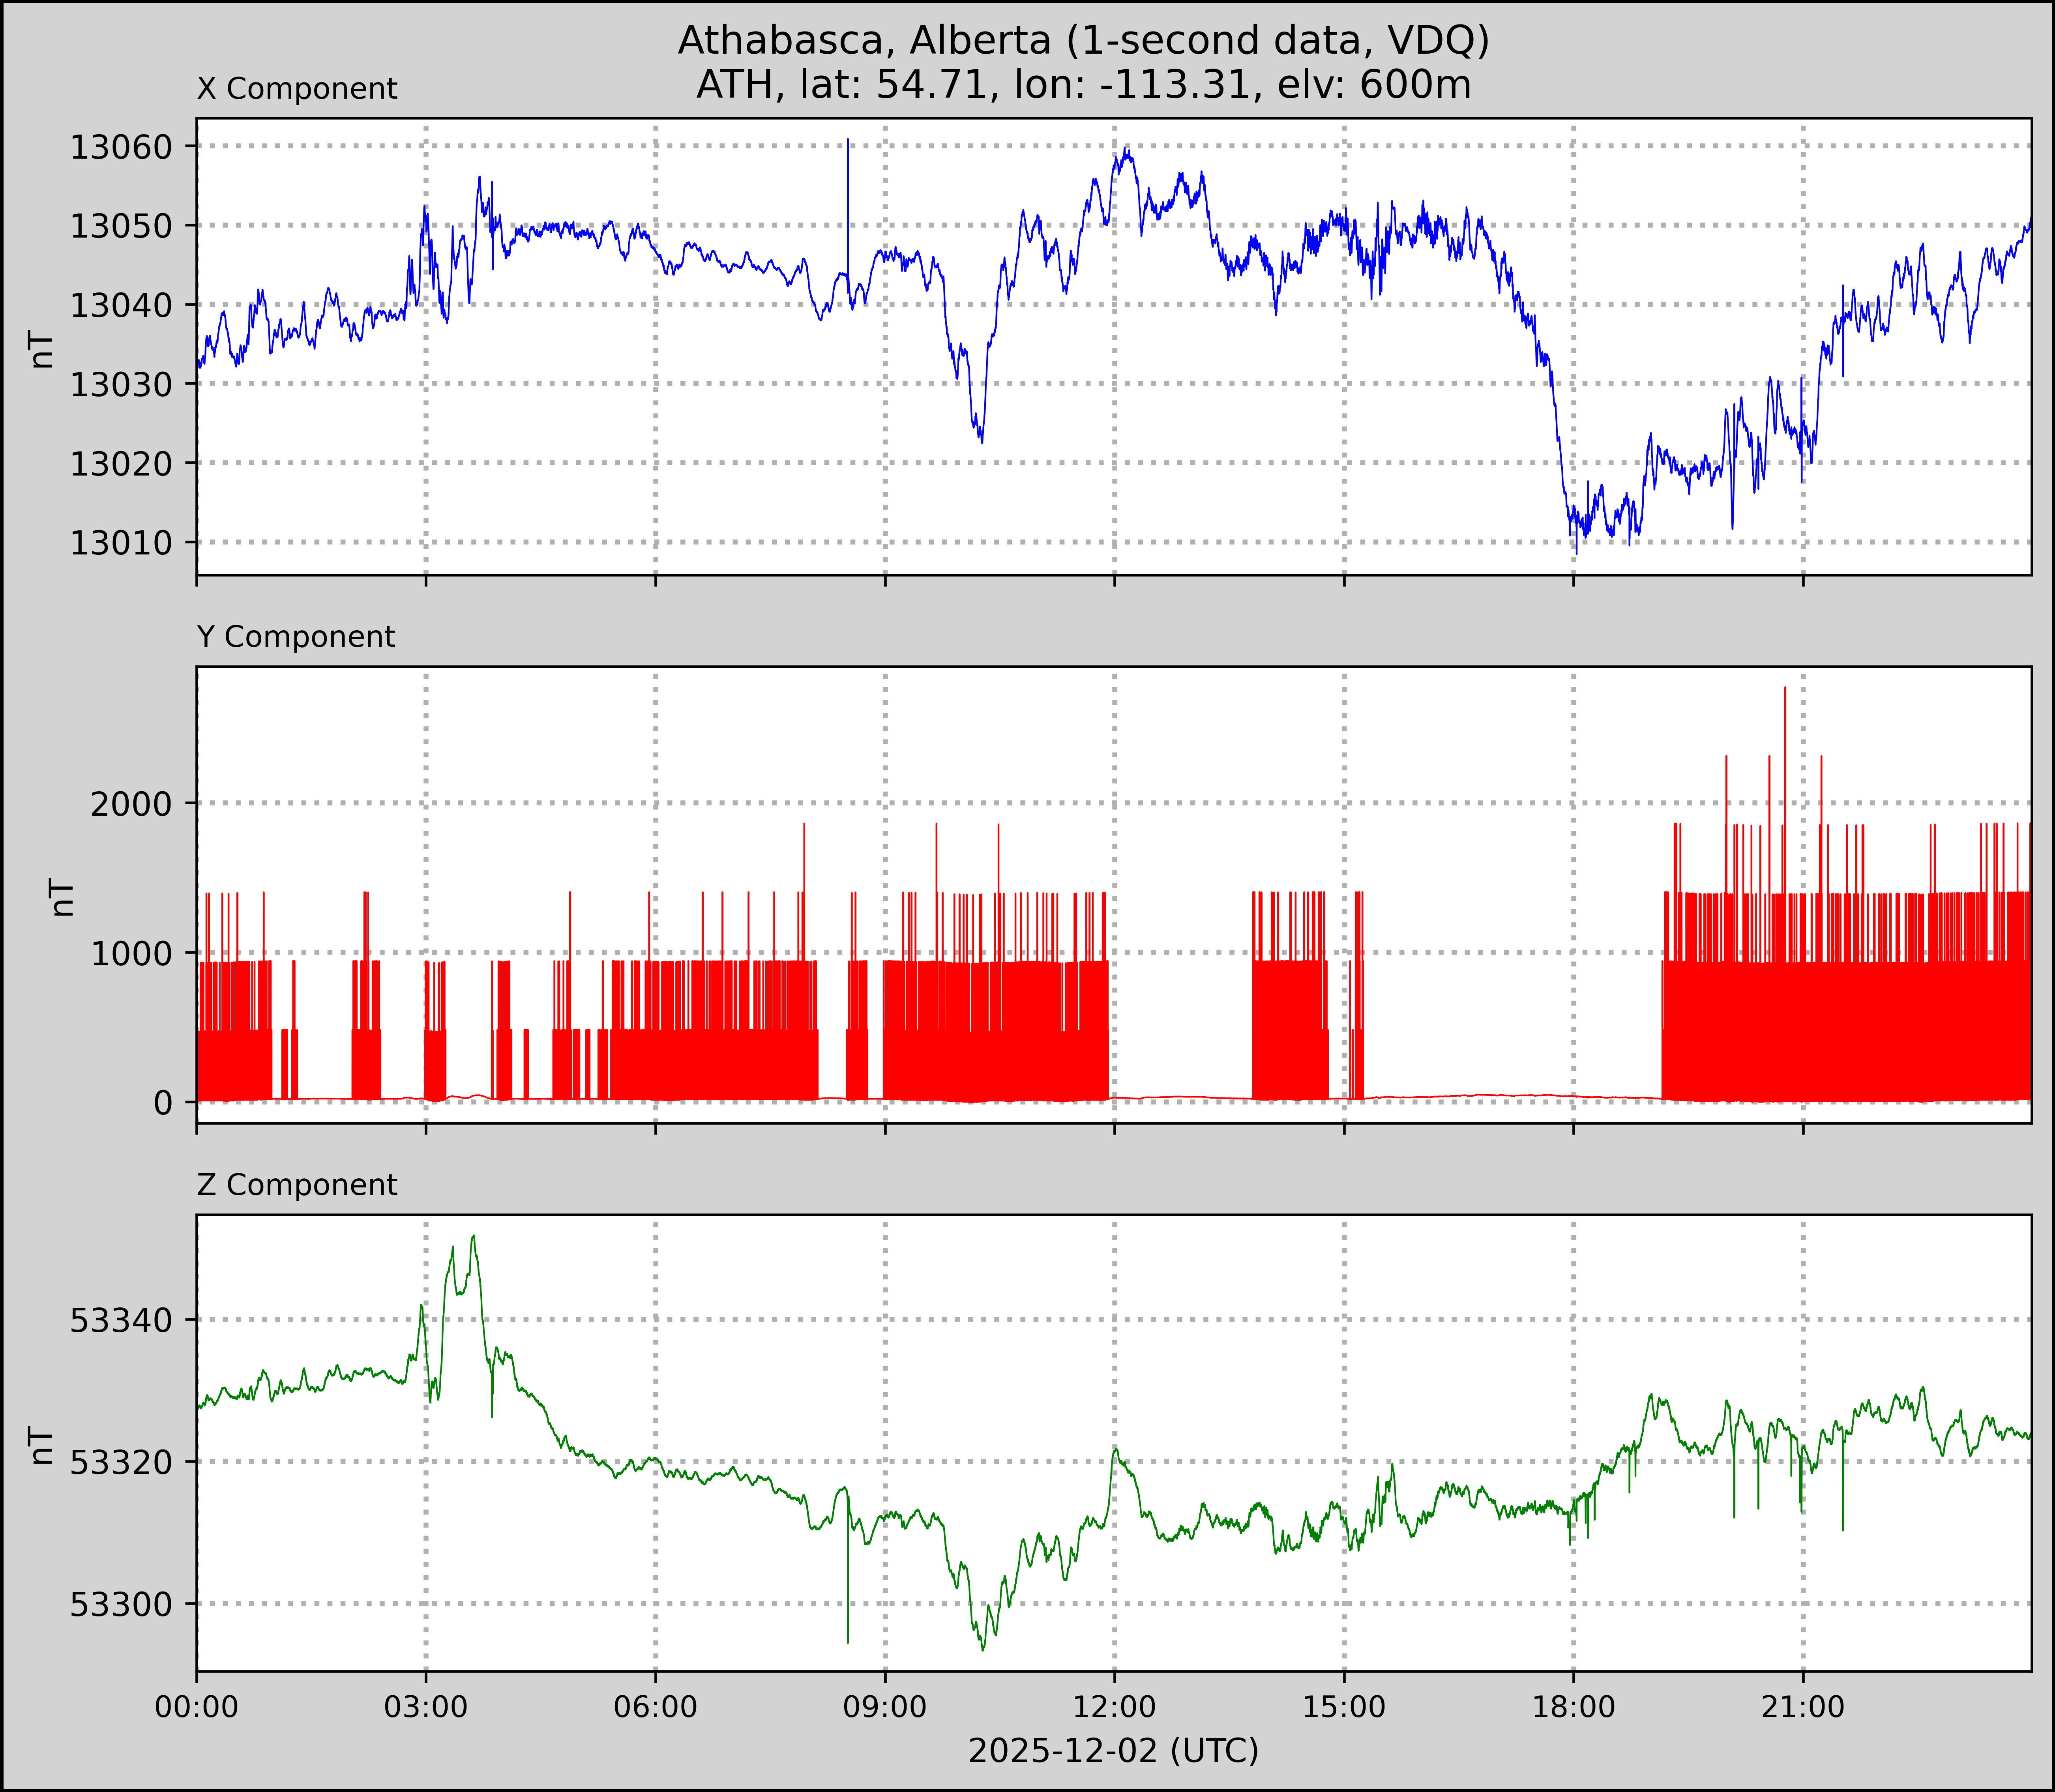This screenshot has height=1792, width=2055.
Task: Click the nT unit label of the Y plot
Action: click(x=62, y=897)
